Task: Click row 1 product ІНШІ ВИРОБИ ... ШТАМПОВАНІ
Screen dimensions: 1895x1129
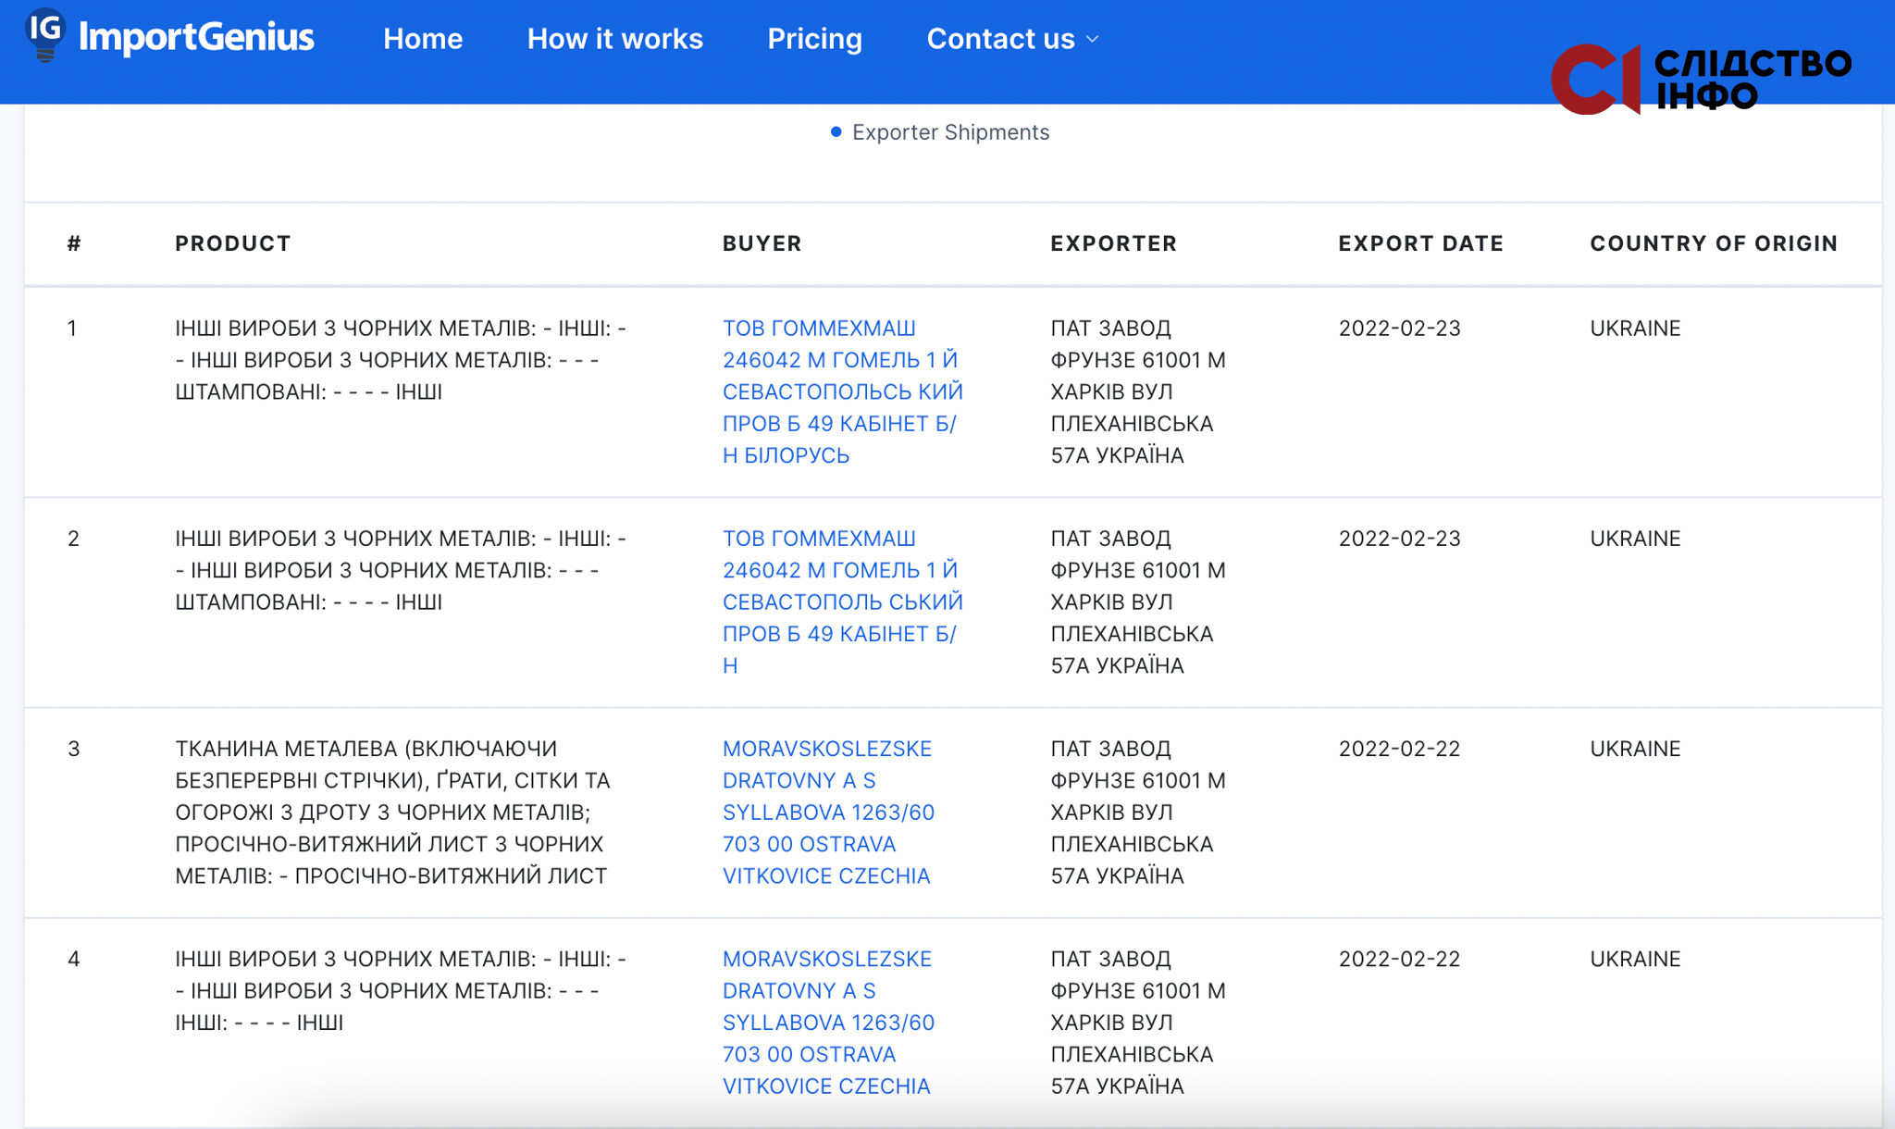Action: pyautogui.click(x=401, y=360)
